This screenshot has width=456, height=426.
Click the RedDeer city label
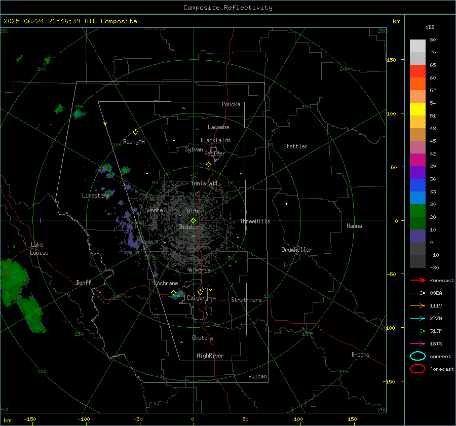(x=215, y=153)
